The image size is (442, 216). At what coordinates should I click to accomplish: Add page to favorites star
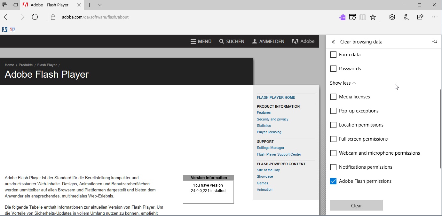click(373, 17)
